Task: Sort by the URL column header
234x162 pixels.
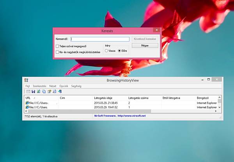Action: [x=41, y=98]
